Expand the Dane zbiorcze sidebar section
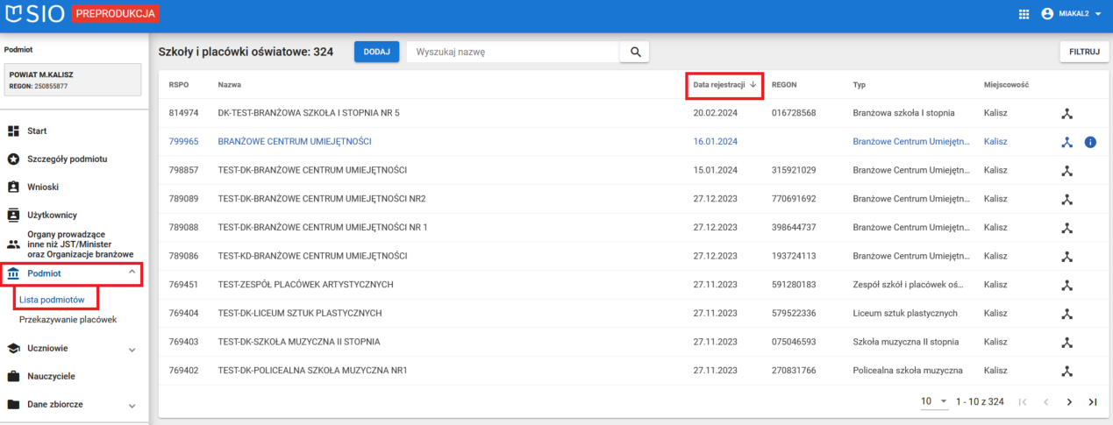This screenshot has height=425, width=1113. tap(132, 406)
